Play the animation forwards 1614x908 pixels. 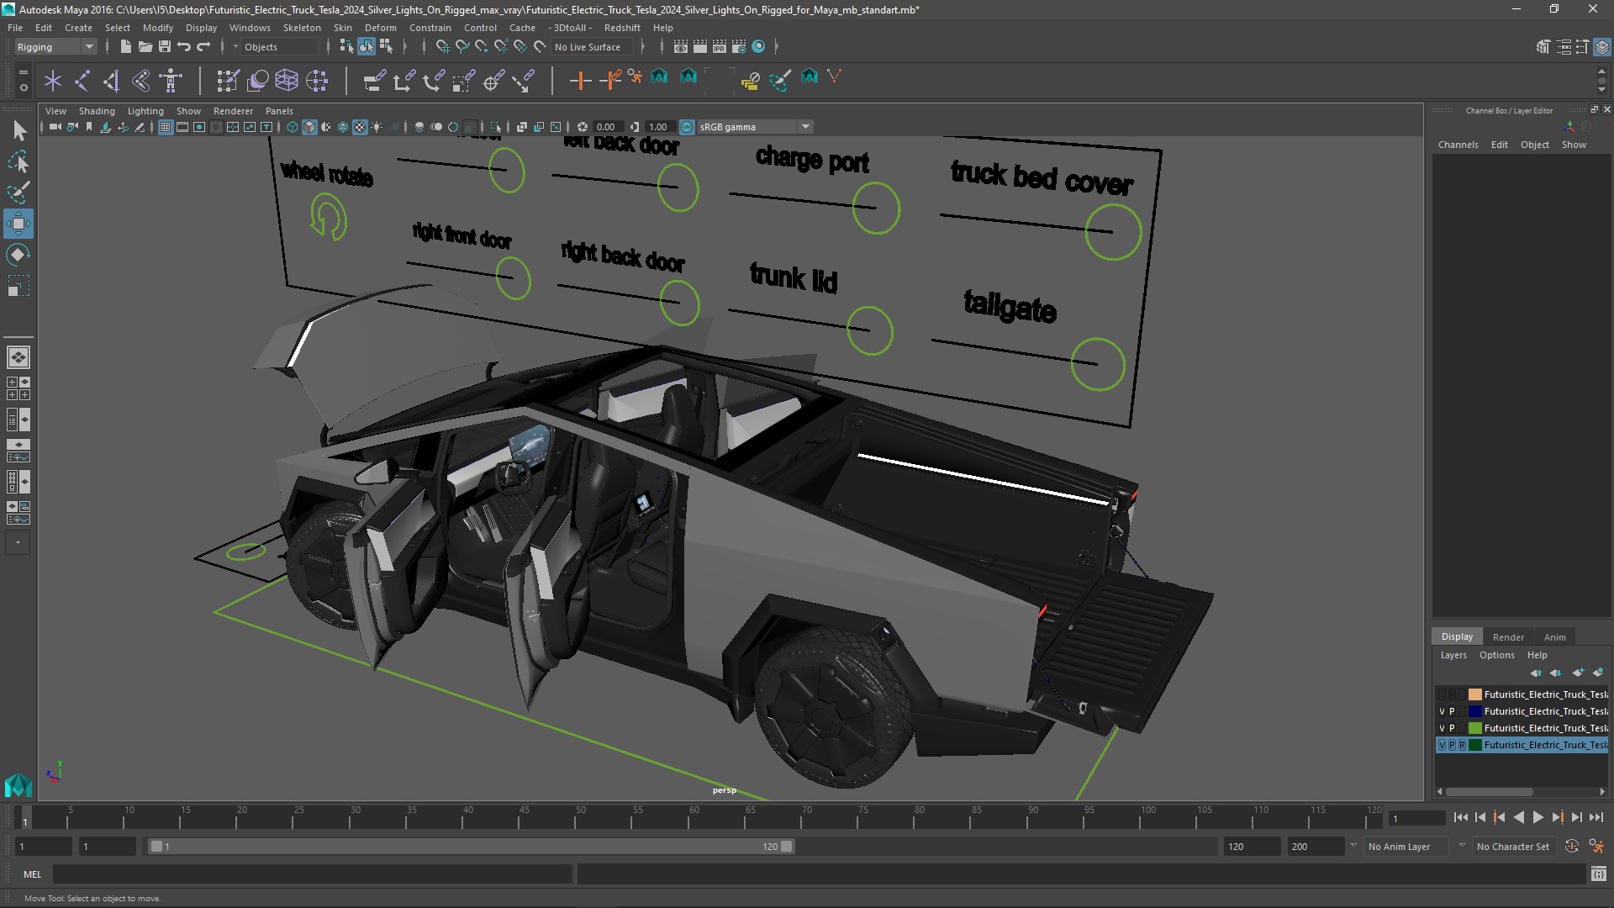pos(1538,817)
